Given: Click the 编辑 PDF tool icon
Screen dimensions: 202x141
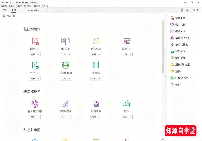Looking at the screenshot, I should click(x=127, y=41).
